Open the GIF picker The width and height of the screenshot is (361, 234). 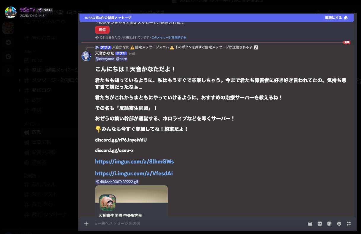click(x=320, y=224)
